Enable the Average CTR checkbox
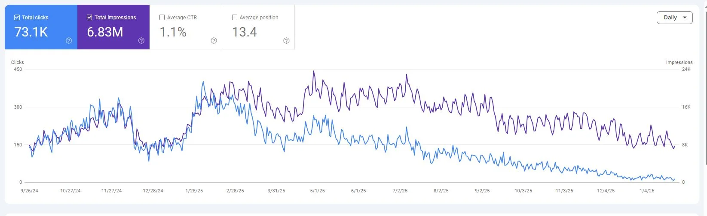Screen dimensions: 707x216 point(162,18)
